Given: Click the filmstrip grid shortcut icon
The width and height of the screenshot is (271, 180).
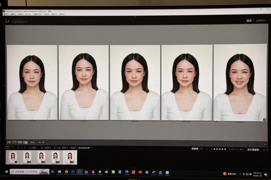Looking at the screenshot, I should point(18,148).
